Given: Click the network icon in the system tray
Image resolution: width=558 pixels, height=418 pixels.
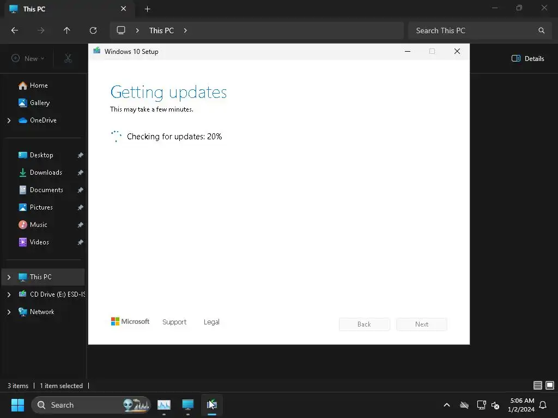Looking at the screenshot, I should [481, 405].
